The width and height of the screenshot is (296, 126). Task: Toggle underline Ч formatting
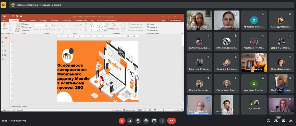pos(40,29)
